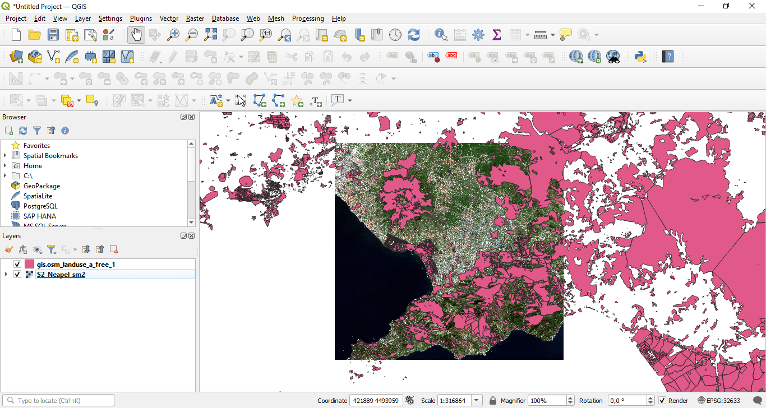766x408 pixels.
Task: Select the Pan Map hand tool
Action: pyautogui.click(x=136, y=35)
